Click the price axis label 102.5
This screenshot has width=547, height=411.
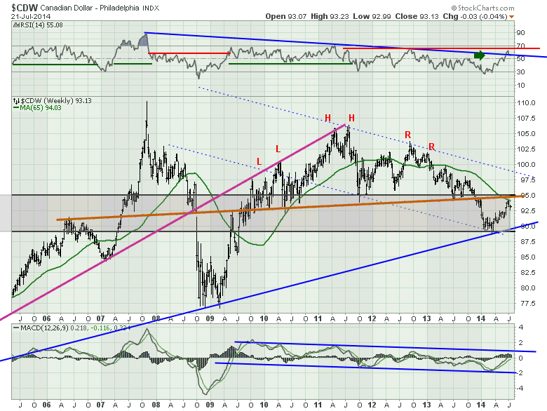point(526,149)
